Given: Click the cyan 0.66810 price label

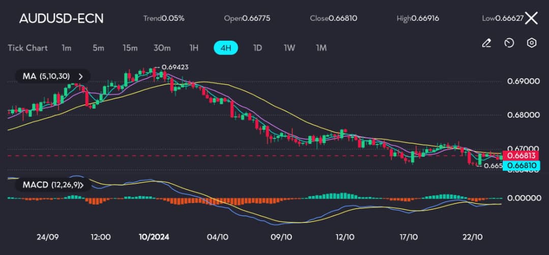Looking at the screenshot, I should tap(518, 165).
